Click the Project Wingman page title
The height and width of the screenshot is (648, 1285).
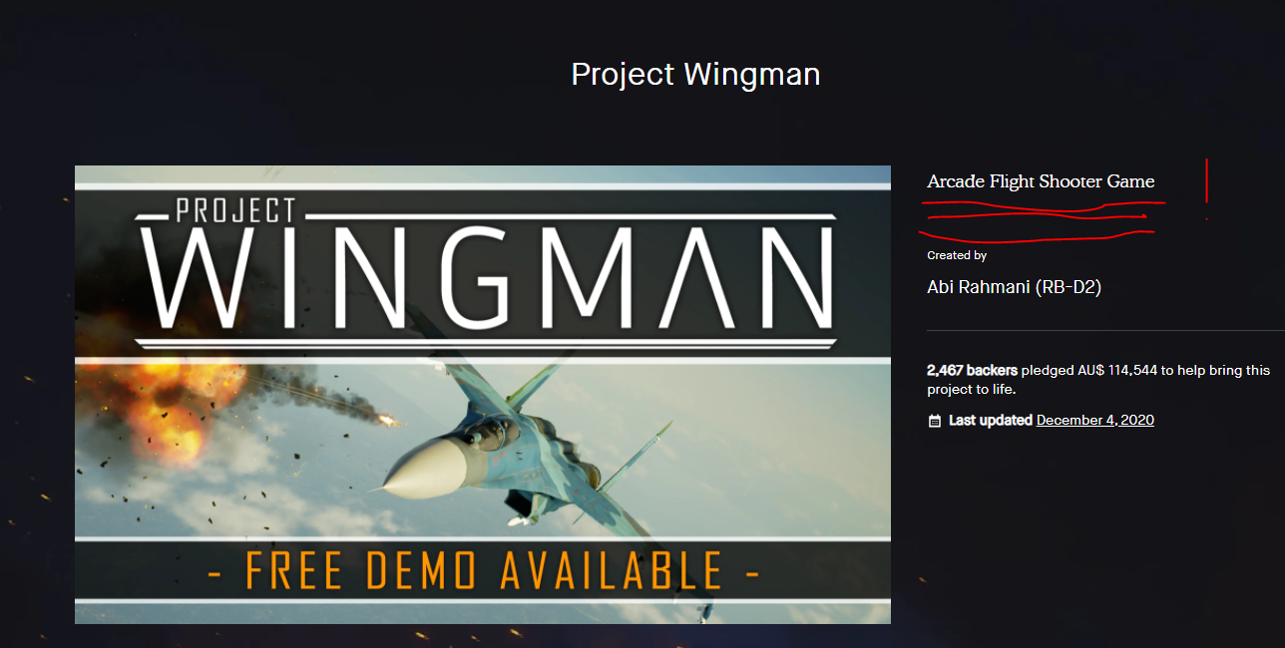pyautogui.click(x=695, y=74)
